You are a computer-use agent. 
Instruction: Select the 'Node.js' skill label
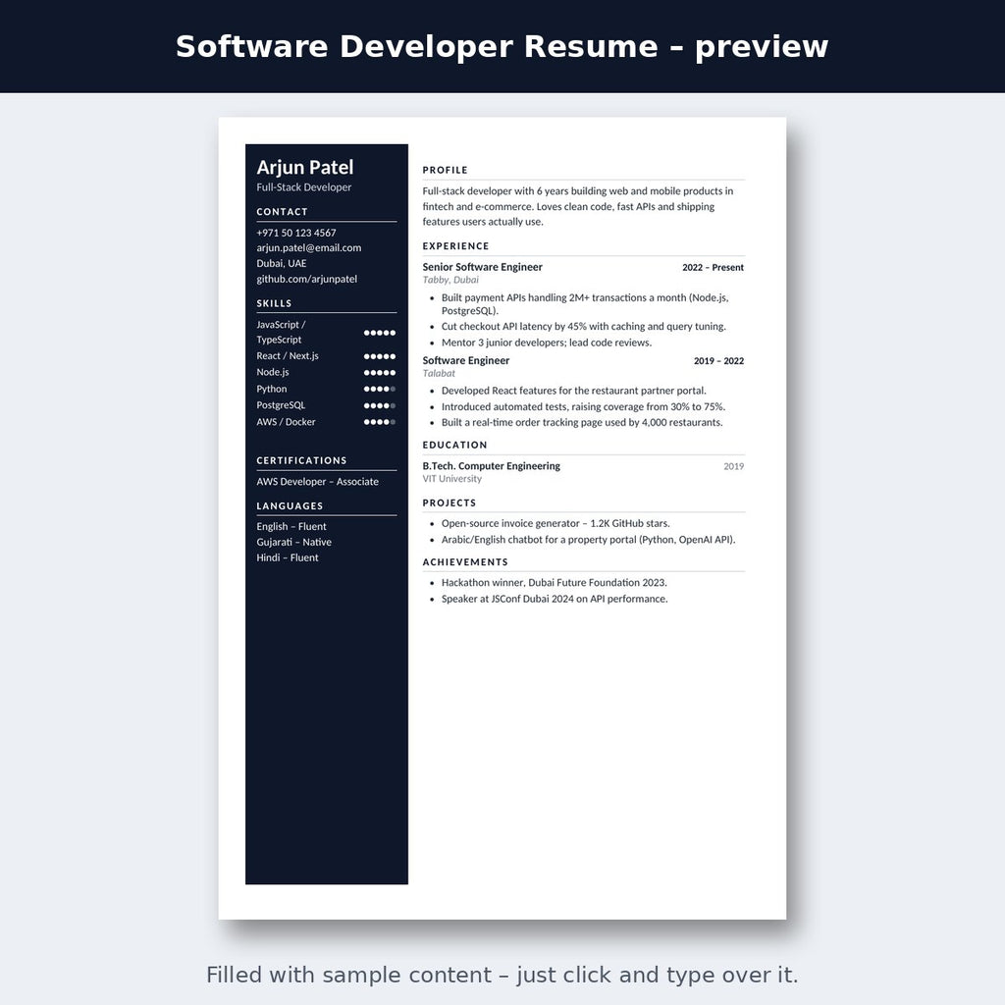point(273,372)
